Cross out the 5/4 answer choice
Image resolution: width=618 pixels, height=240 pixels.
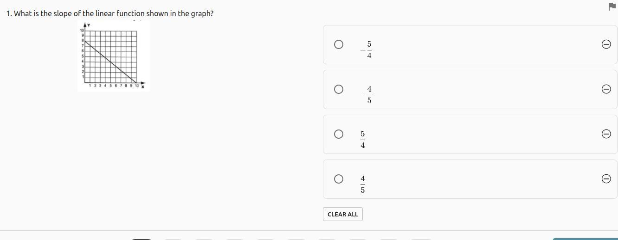click(606, 134)
